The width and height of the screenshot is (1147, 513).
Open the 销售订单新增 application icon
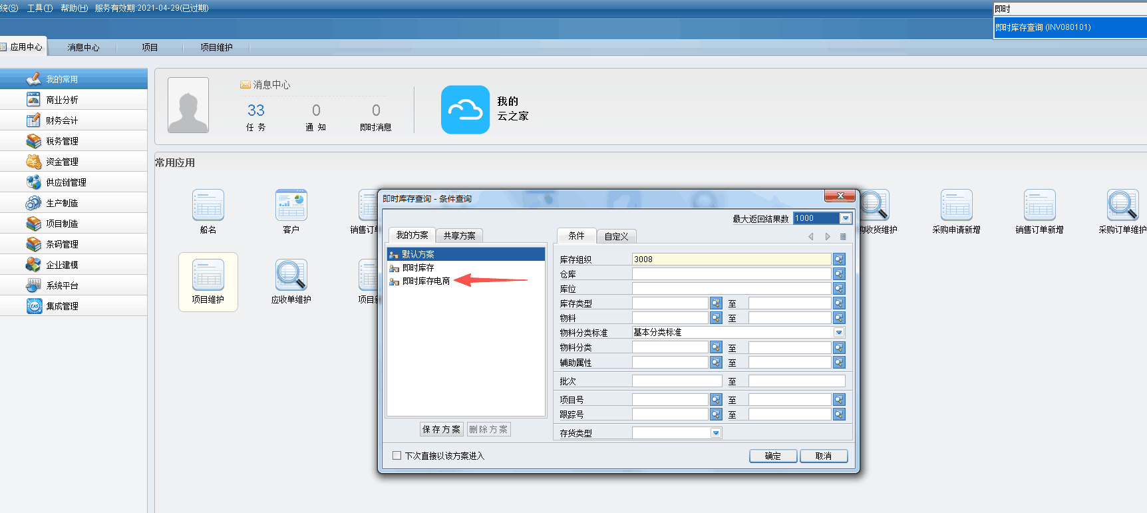click(x=1039, y=205)
